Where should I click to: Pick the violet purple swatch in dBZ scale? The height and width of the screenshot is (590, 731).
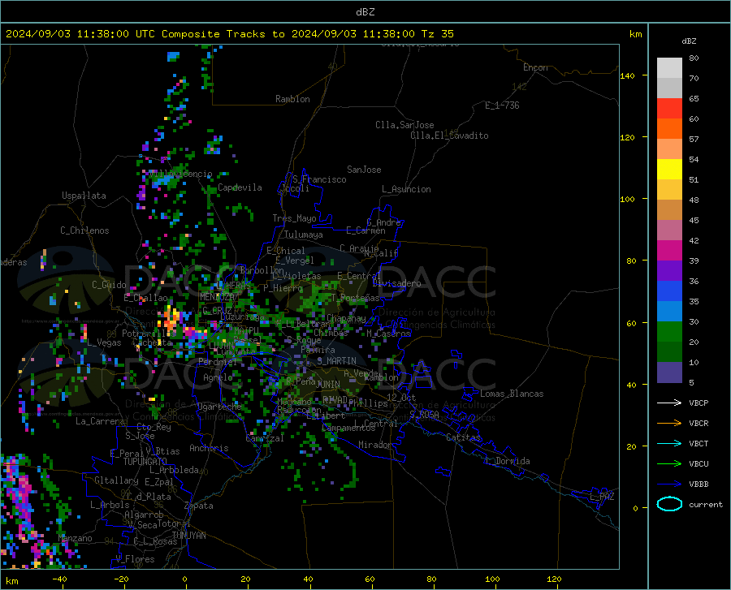click(669, 271)
